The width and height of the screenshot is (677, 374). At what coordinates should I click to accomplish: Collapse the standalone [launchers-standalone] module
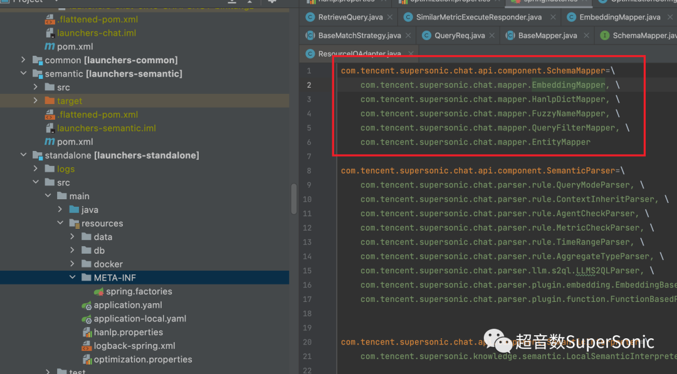(x=23, y=155)
